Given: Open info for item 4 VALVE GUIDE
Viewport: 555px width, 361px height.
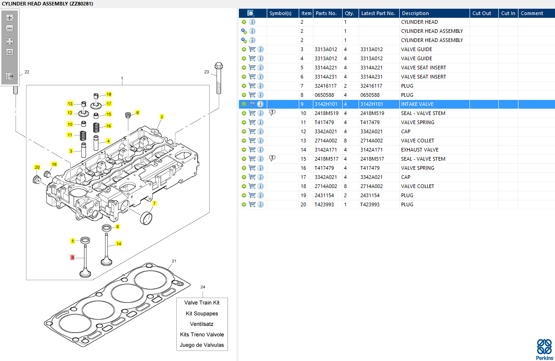Looking at the screenshot, I should click(260, 58).
